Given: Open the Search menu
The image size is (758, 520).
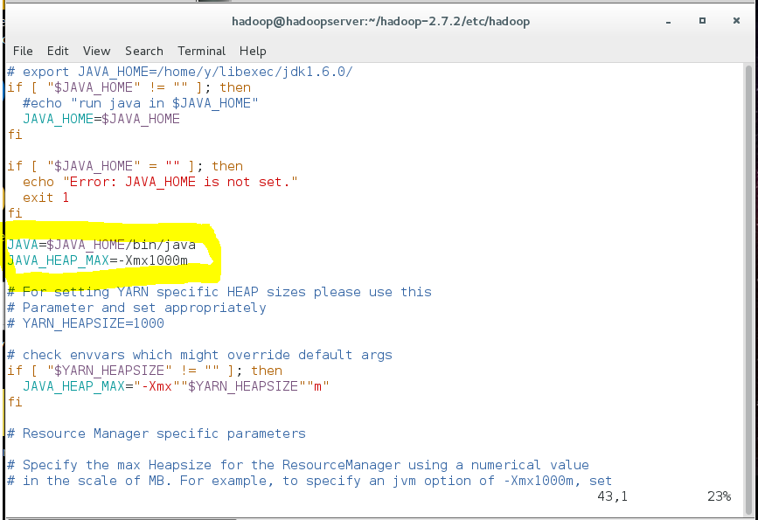Looking at the screenshot, I should (x=144, y=51).
